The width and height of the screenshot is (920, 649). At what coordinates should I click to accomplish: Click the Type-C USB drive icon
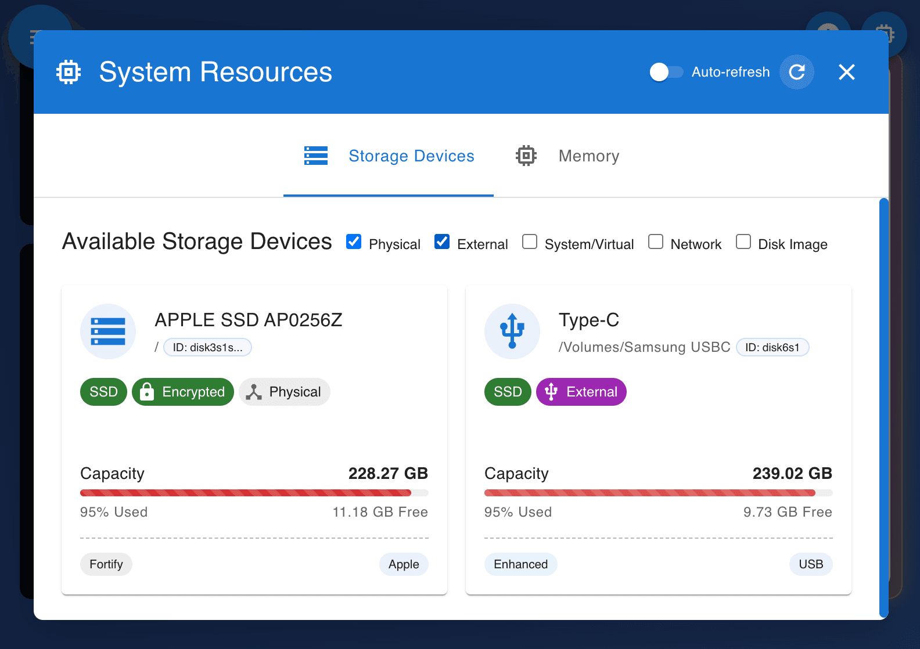point(512,331)
